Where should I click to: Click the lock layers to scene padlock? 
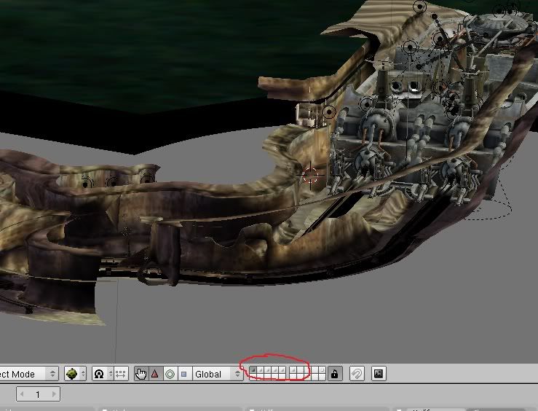[x=335, y=374]
